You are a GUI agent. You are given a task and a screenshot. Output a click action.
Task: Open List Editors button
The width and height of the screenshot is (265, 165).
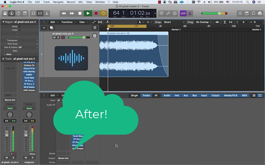click(240, 13)
